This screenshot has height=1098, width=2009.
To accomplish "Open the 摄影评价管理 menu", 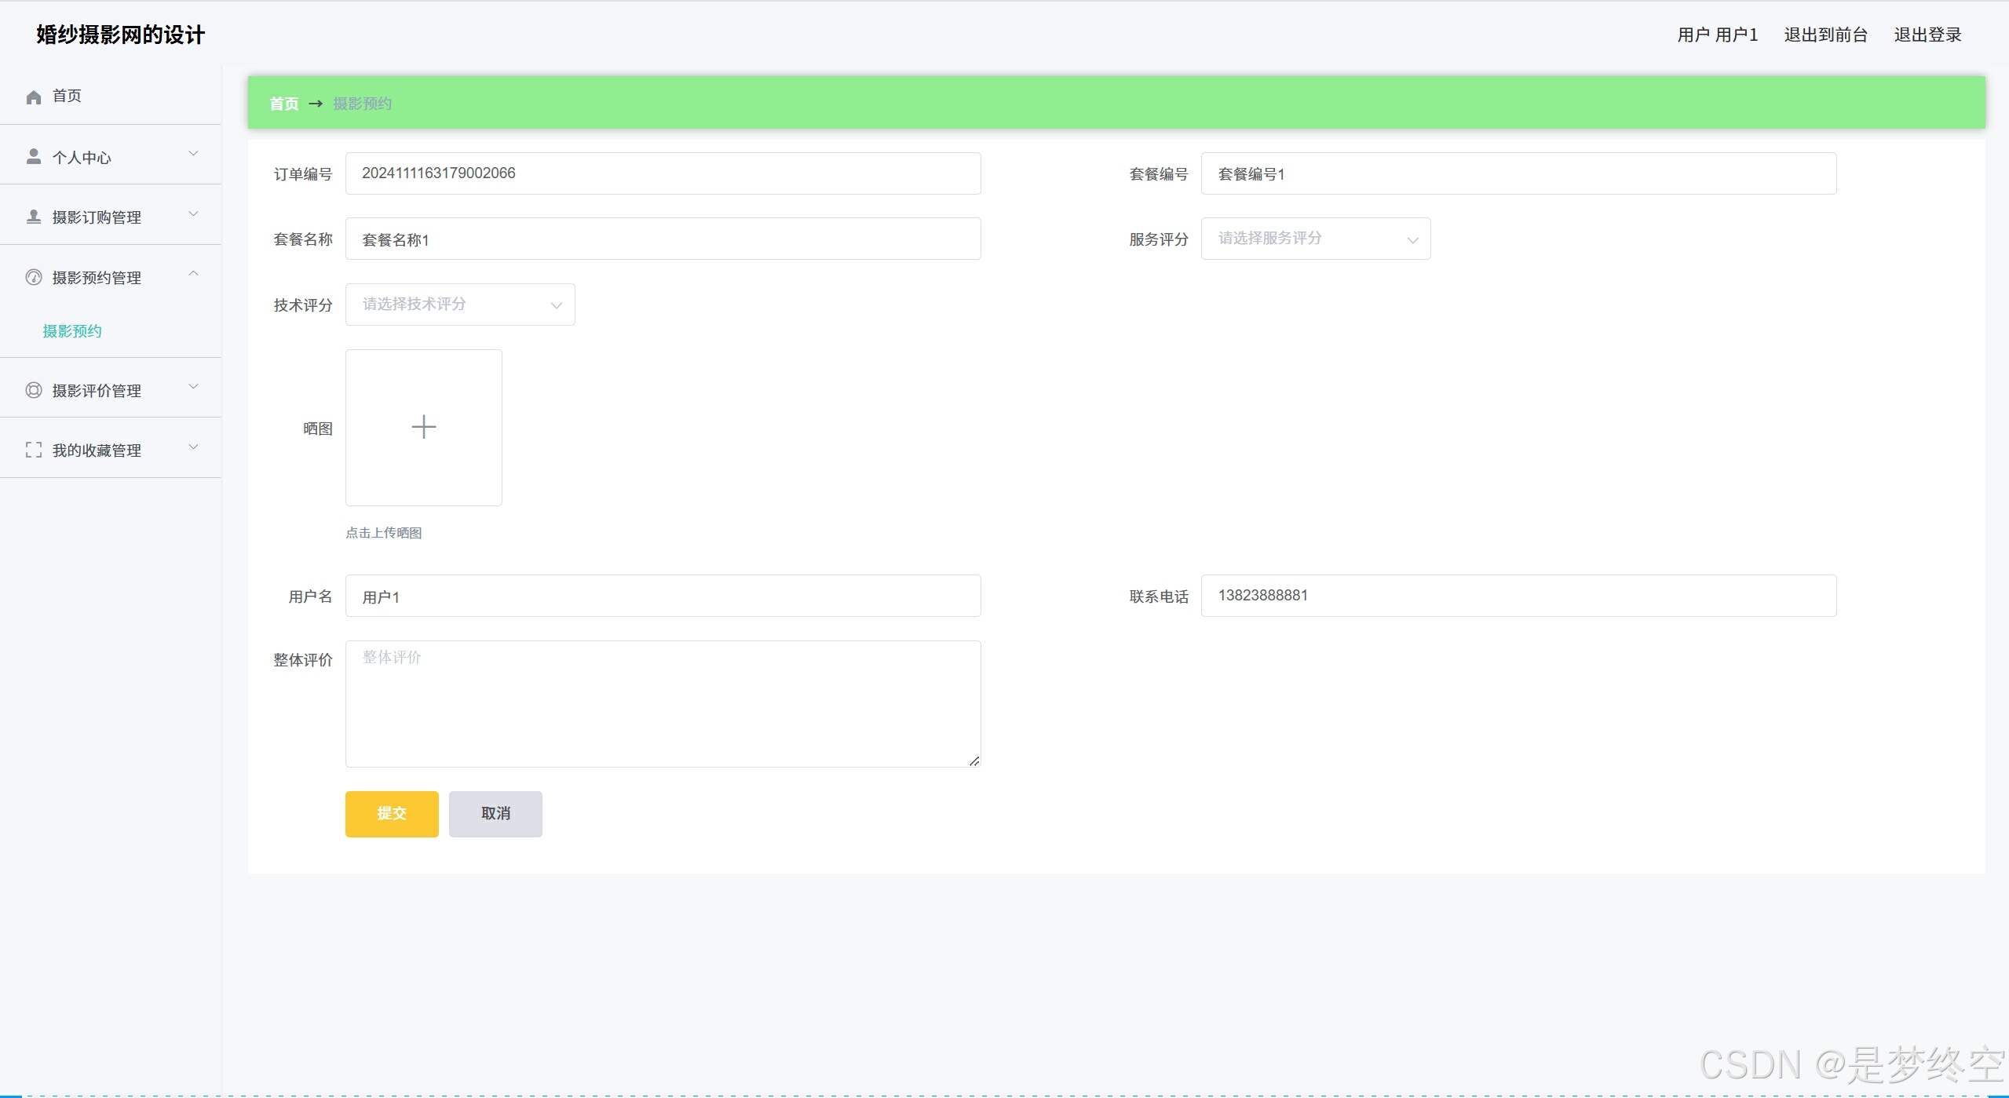I will tap(97, 390).
